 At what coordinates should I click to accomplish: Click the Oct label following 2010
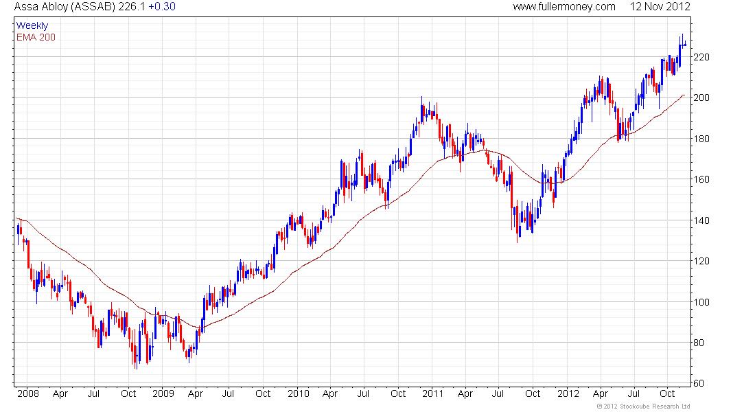click(398, 393)
